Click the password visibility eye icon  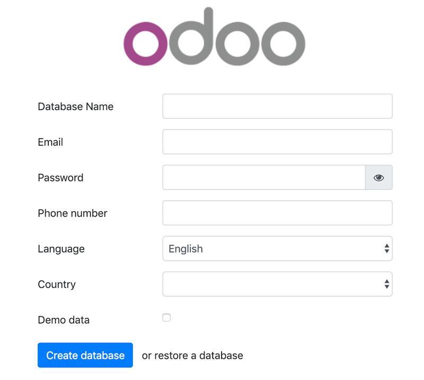click(379, 177)
